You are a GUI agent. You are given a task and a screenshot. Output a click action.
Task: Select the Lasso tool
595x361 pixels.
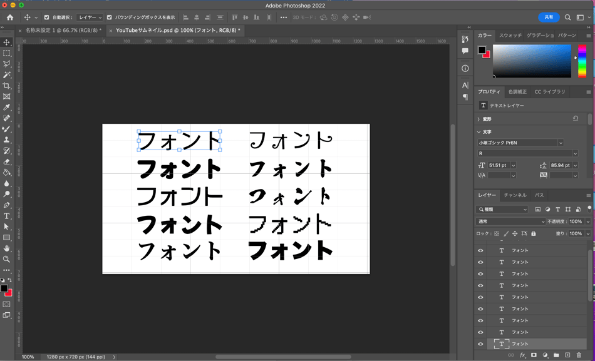click(x=7, y=64)
